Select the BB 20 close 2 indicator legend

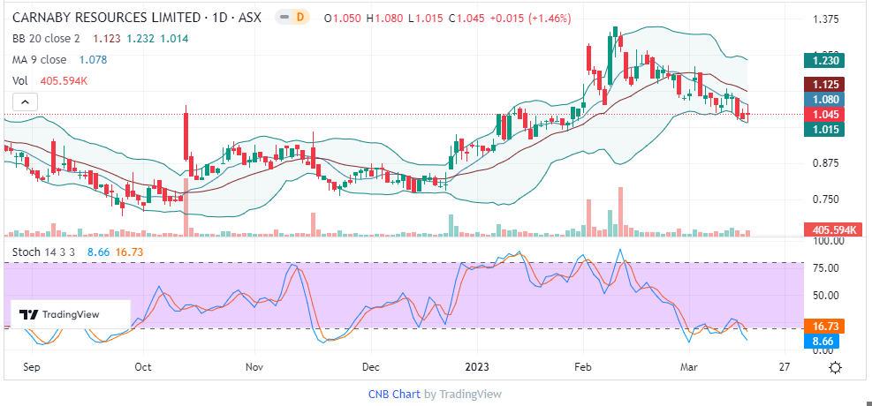coord(44,39)
